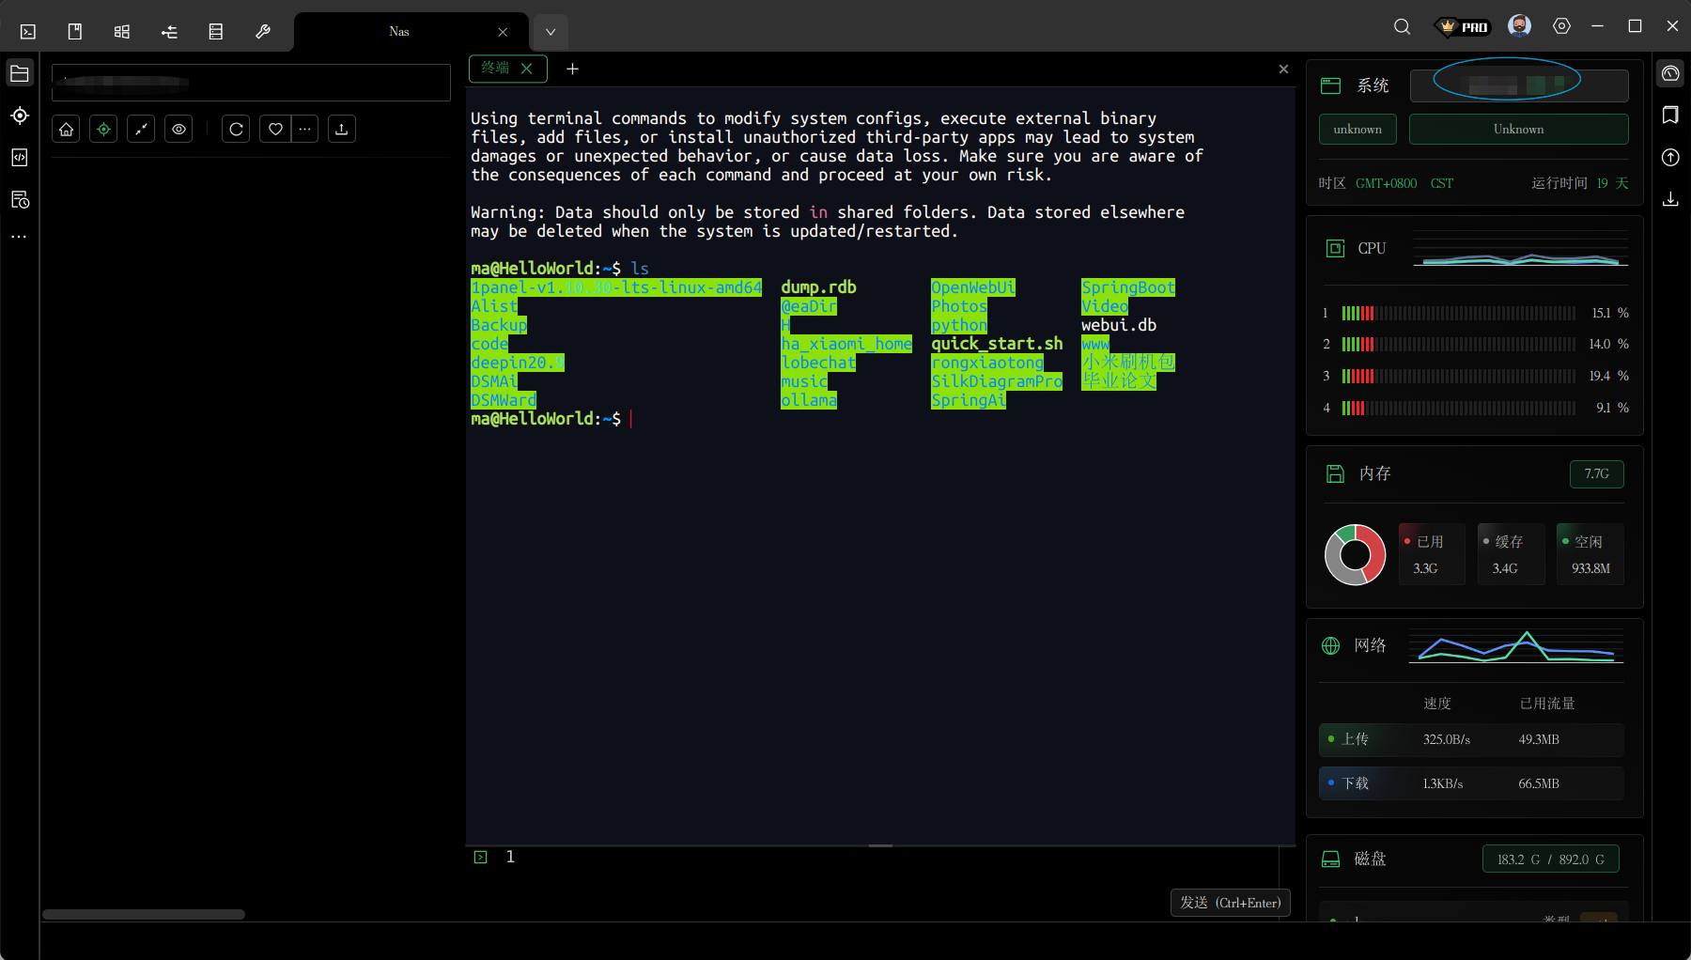Click the wide Unknown system button
The image size is (1691, 960).
pos(1519,130)
